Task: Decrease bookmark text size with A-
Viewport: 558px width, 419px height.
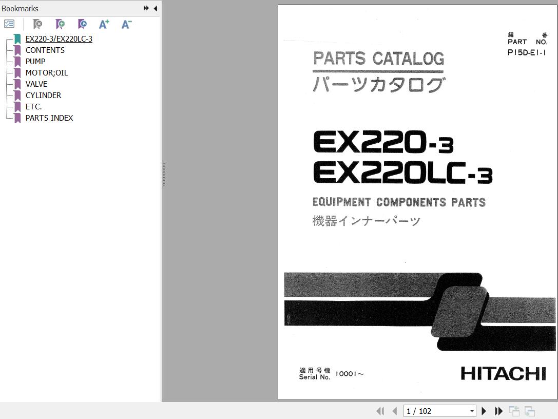Action: pos(126,24)
